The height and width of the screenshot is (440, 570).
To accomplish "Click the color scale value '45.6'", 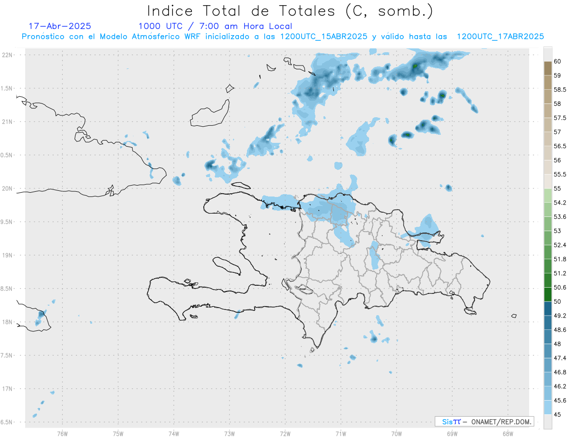I will [x=560, y=400].
